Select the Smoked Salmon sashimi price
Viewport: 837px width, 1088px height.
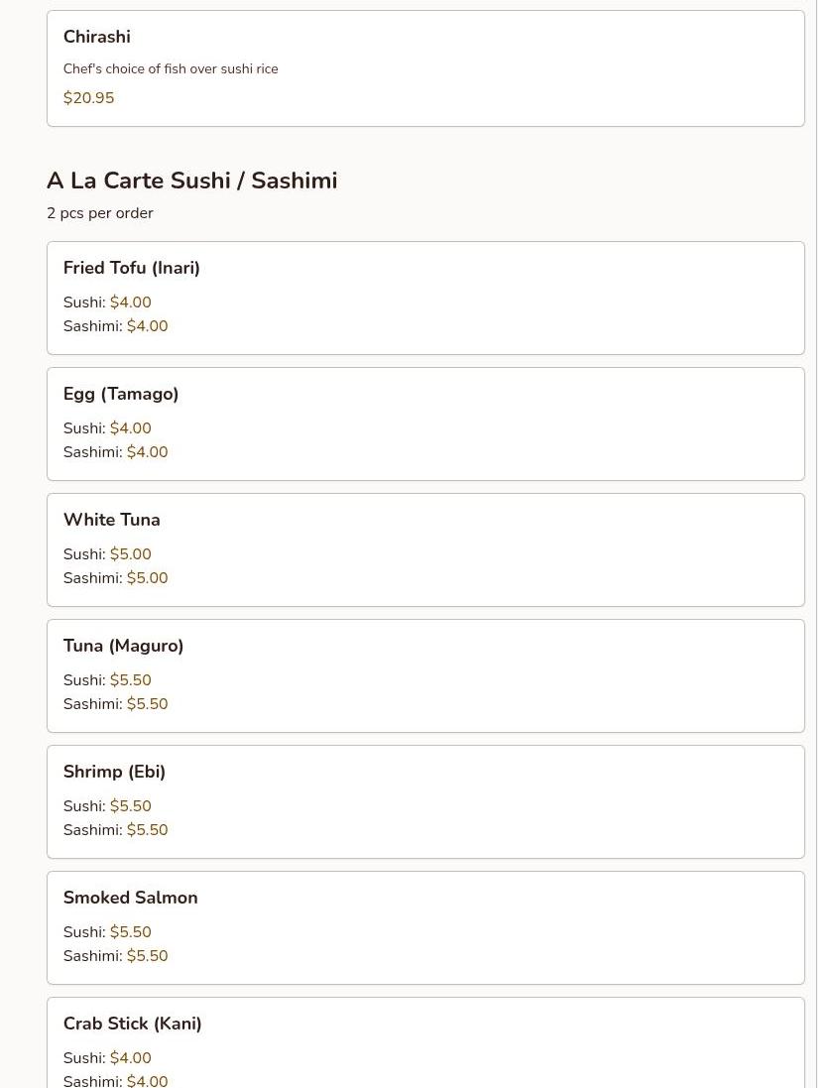pos(147,956)
